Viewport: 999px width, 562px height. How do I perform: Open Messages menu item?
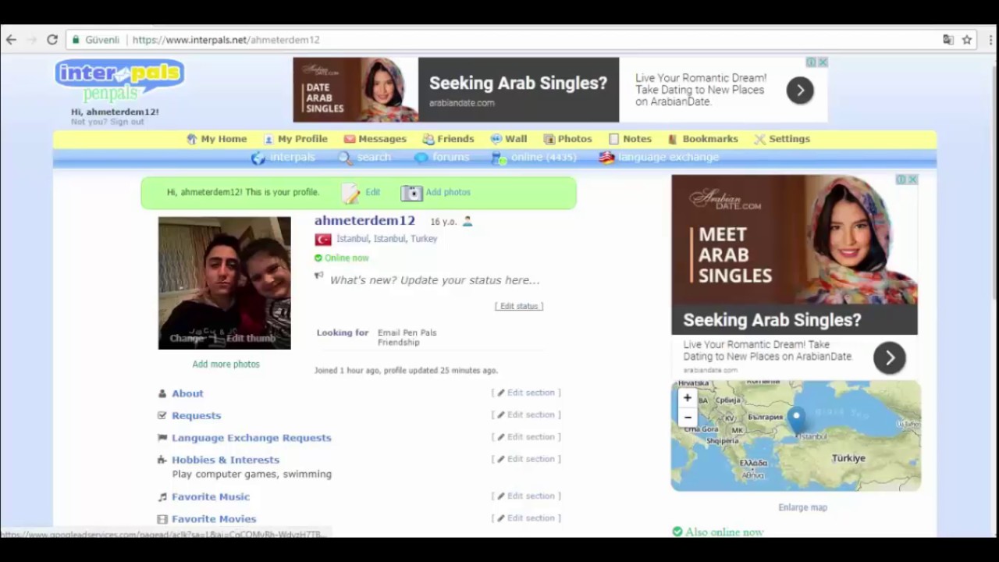[375, 139]
